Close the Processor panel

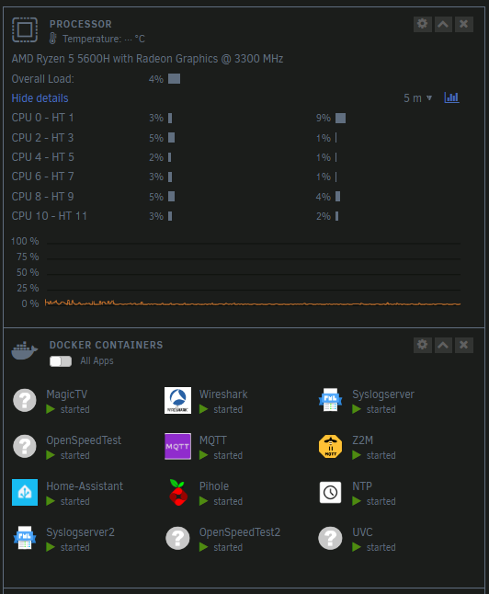[463, 24]
